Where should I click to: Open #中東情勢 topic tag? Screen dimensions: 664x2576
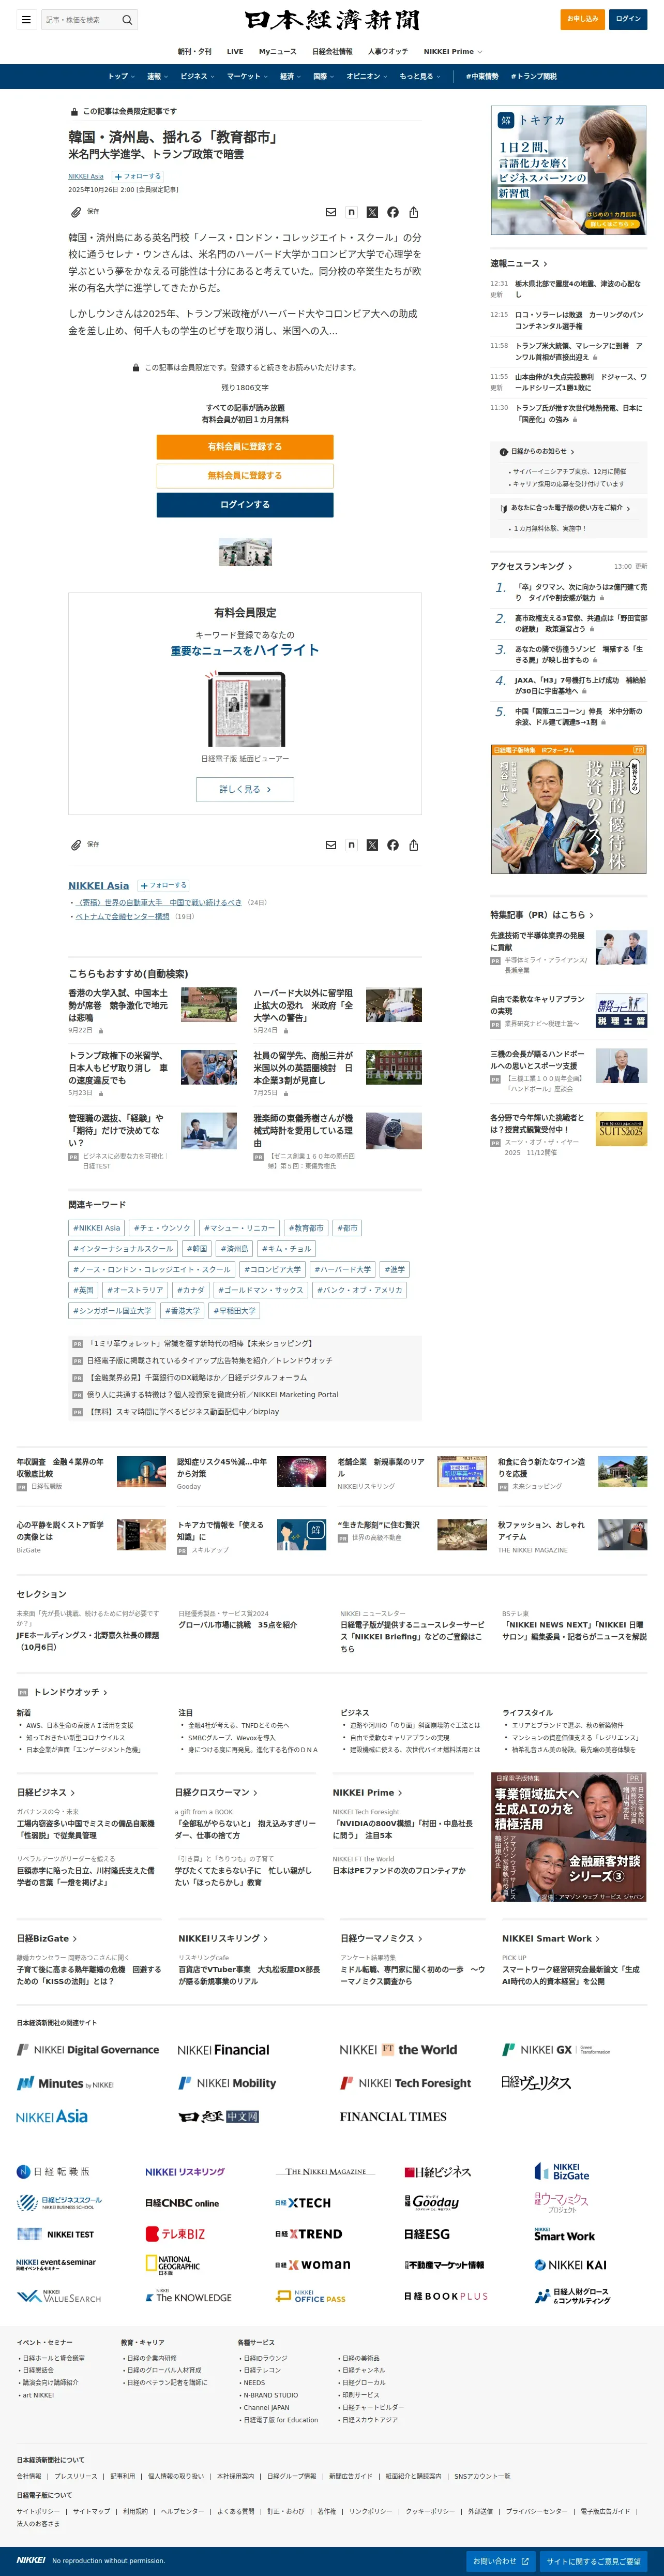(x=482, y=76)
